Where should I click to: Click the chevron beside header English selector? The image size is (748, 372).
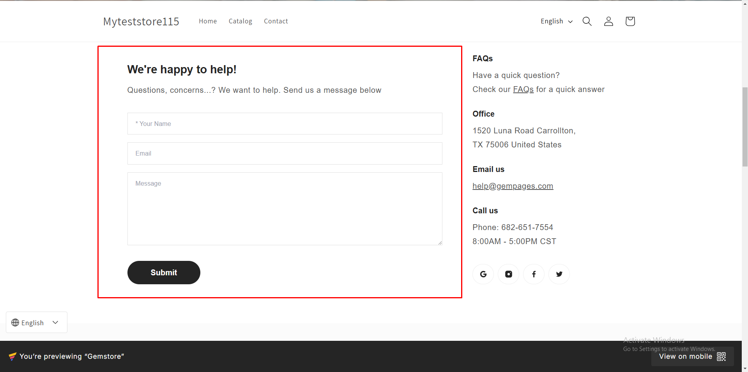[x=570, y=21]
